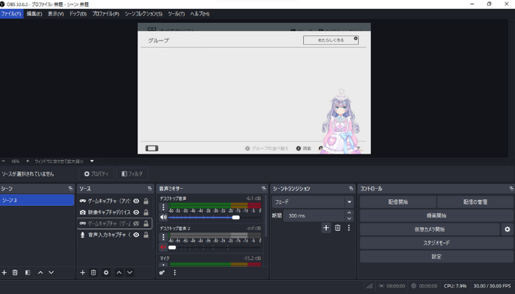
Task: Start virtual camera with 仮想カメラ開始
Action: coord(430,229)
